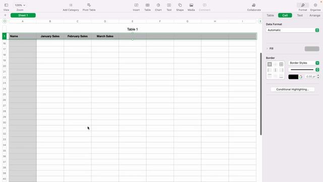Click the Table 1 title
The height and width of the screenshot is (182, 323).
point(132,29)
